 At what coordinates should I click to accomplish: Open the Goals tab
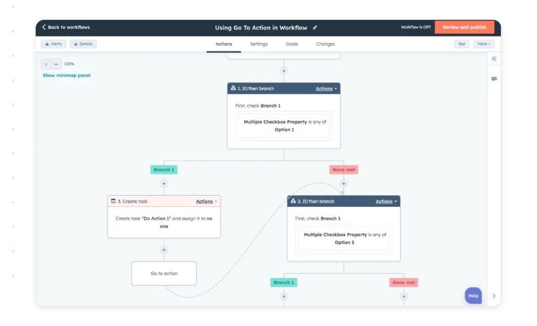click(x=292, y=44)
